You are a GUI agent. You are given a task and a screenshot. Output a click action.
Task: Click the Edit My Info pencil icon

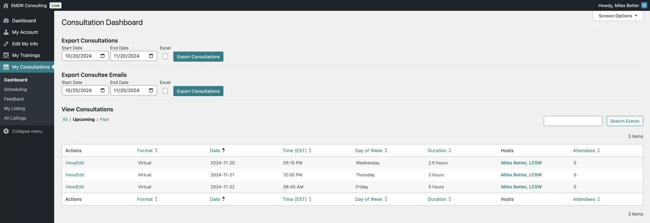6,44
